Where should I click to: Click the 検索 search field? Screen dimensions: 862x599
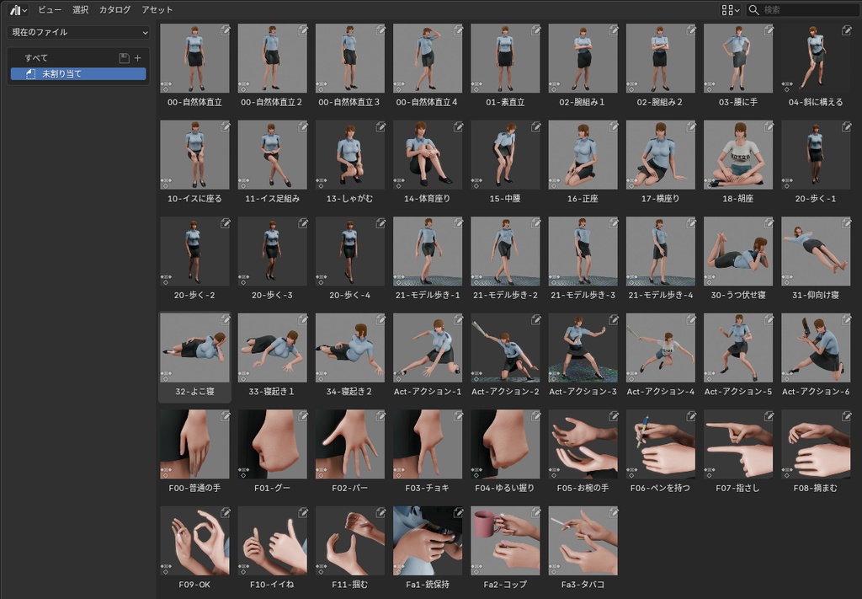(803, 10)
